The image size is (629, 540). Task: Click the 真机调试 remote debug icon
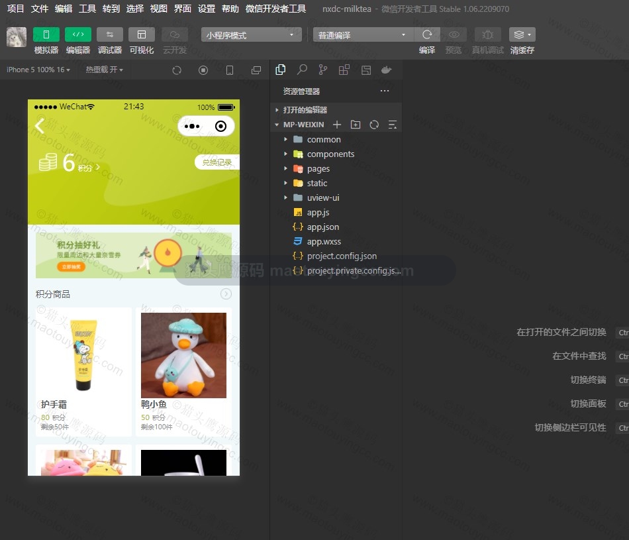tap(487, 34)
